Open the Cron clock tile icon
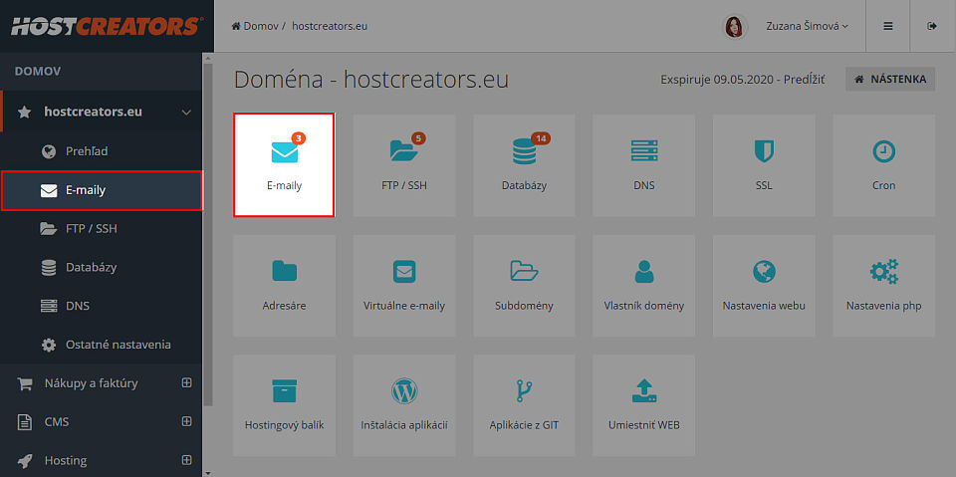The height and width of the screenshot is (477, 956). [x=883, y=150]
